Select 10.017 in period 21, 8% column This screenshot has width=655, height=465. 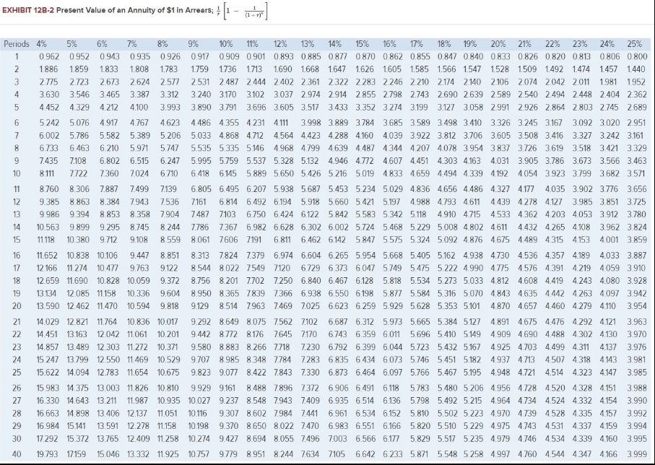click(x=168, y=322)
